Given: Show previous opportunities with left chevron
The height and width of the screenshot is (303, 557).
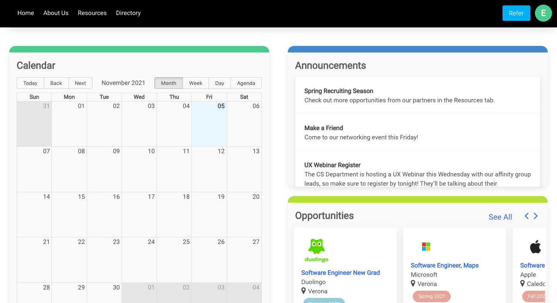Looking at the screenshot, I should coord(526,216).
